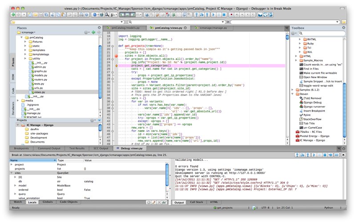Screen dimensions: 356x223
Task: Click the breakpoint marker on line 23
Action: (x=116, y=56)
